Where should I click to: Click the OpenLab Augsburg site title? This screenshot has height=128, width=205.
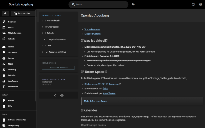point(21,4)
